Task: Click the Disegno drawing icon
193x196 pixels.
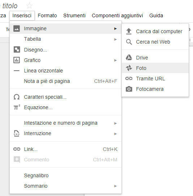Action: [x=17, y=50]
